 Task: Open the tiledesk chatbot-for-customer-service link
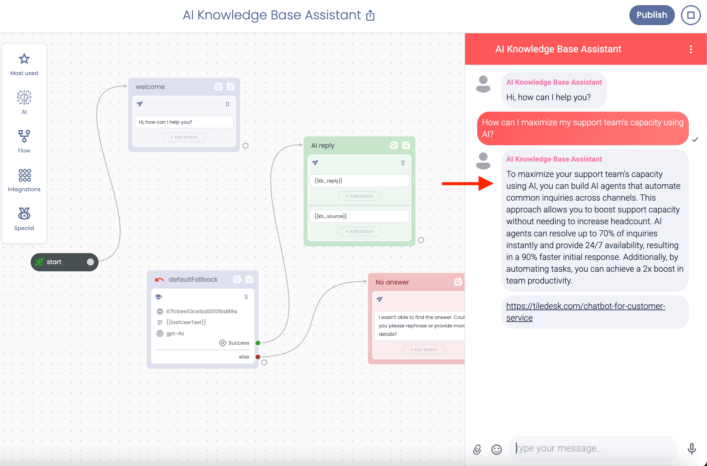pyautogui.click(x=585, y=312)
